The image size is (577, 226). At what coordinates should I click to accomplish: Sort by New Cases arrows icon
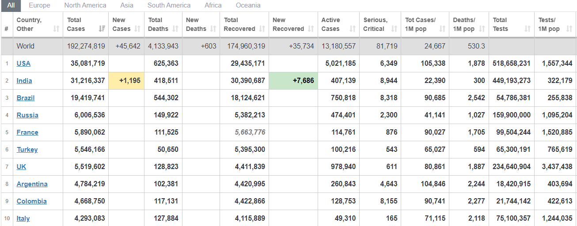click(x=137, y=29)
